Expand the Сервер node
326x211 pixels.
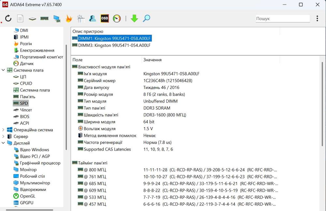point(3,137)
